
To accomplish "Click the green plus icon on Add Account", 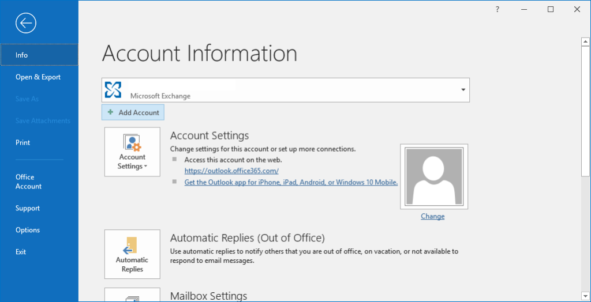I will (110, 112).
